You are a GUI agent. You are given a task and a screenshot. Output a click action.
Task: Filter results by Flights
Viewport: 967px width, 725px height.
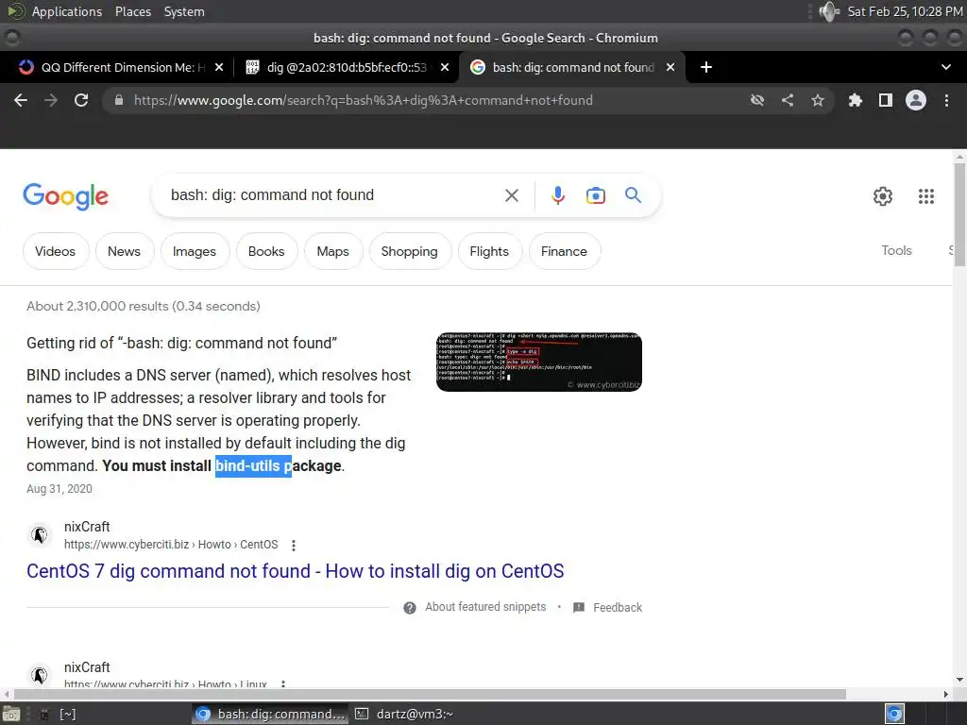(489, 251)
